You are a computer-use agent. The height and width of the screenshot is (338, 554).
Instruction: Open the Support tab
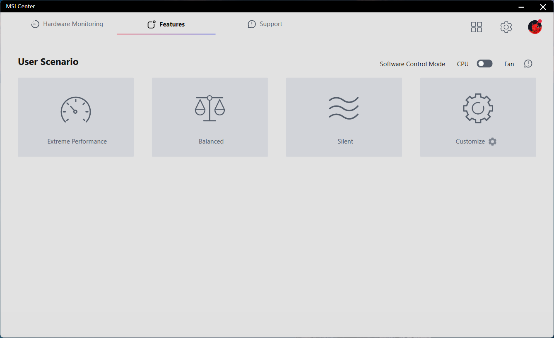click(x=265, y=24)
